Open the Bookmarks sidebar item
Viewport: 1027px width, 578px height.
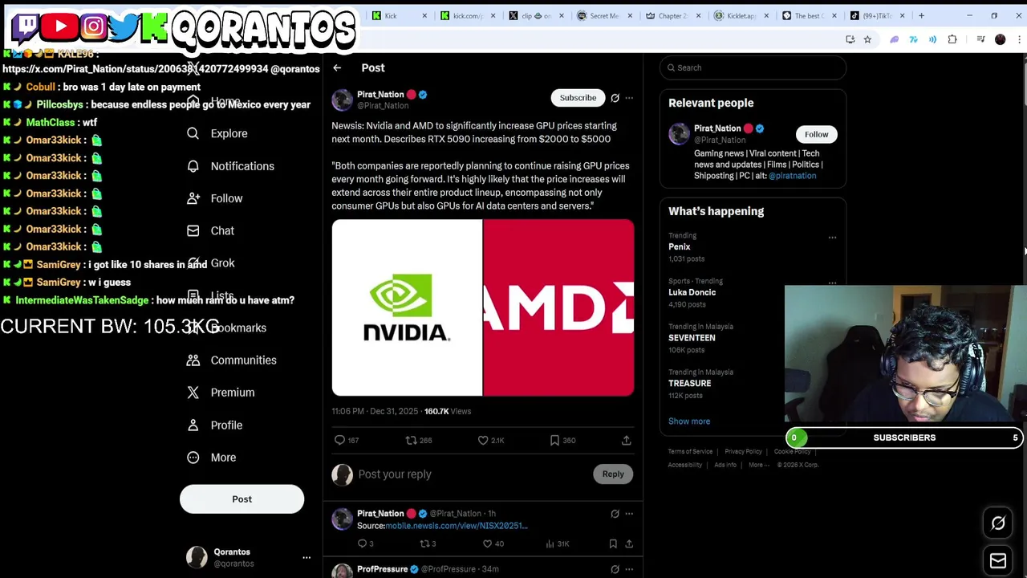pos(226,328)
